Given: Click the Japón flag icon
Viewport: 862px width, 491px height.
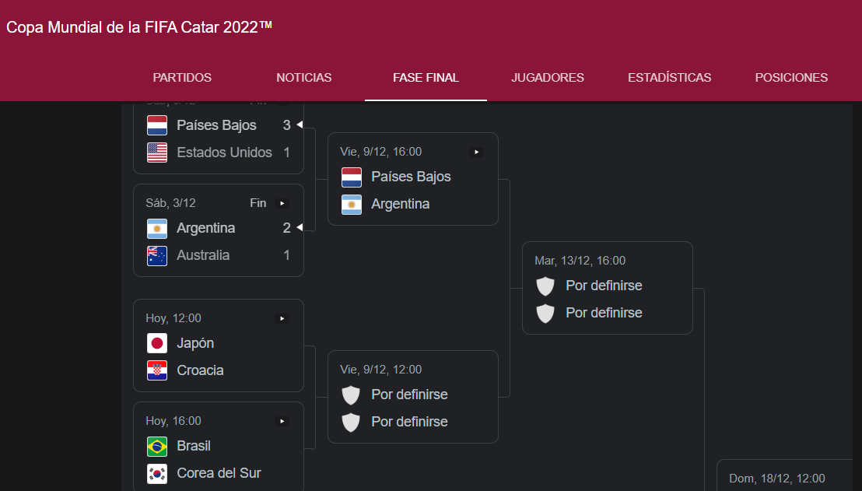Looking at the screenshot, I should (x=157, y=343).
